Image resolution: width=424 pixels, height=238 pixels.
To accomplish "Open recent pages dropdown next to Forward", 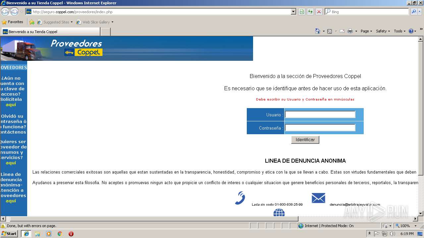I will [22, 12].
